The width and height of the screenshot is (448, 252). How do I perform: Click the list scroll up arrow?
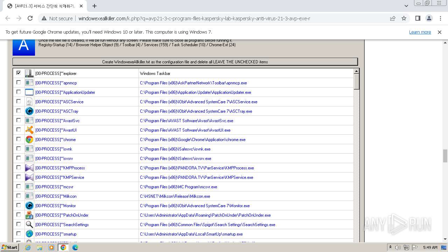coord(356,71)
